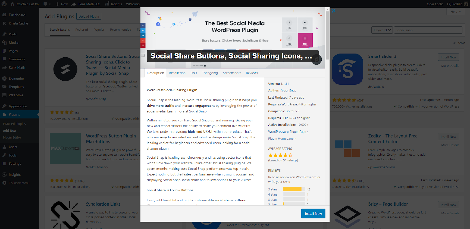The width and height of the screenshot is (470, 229).
Task: Switch to the modal's Installation tab
Action: click(x=177, y=73)
